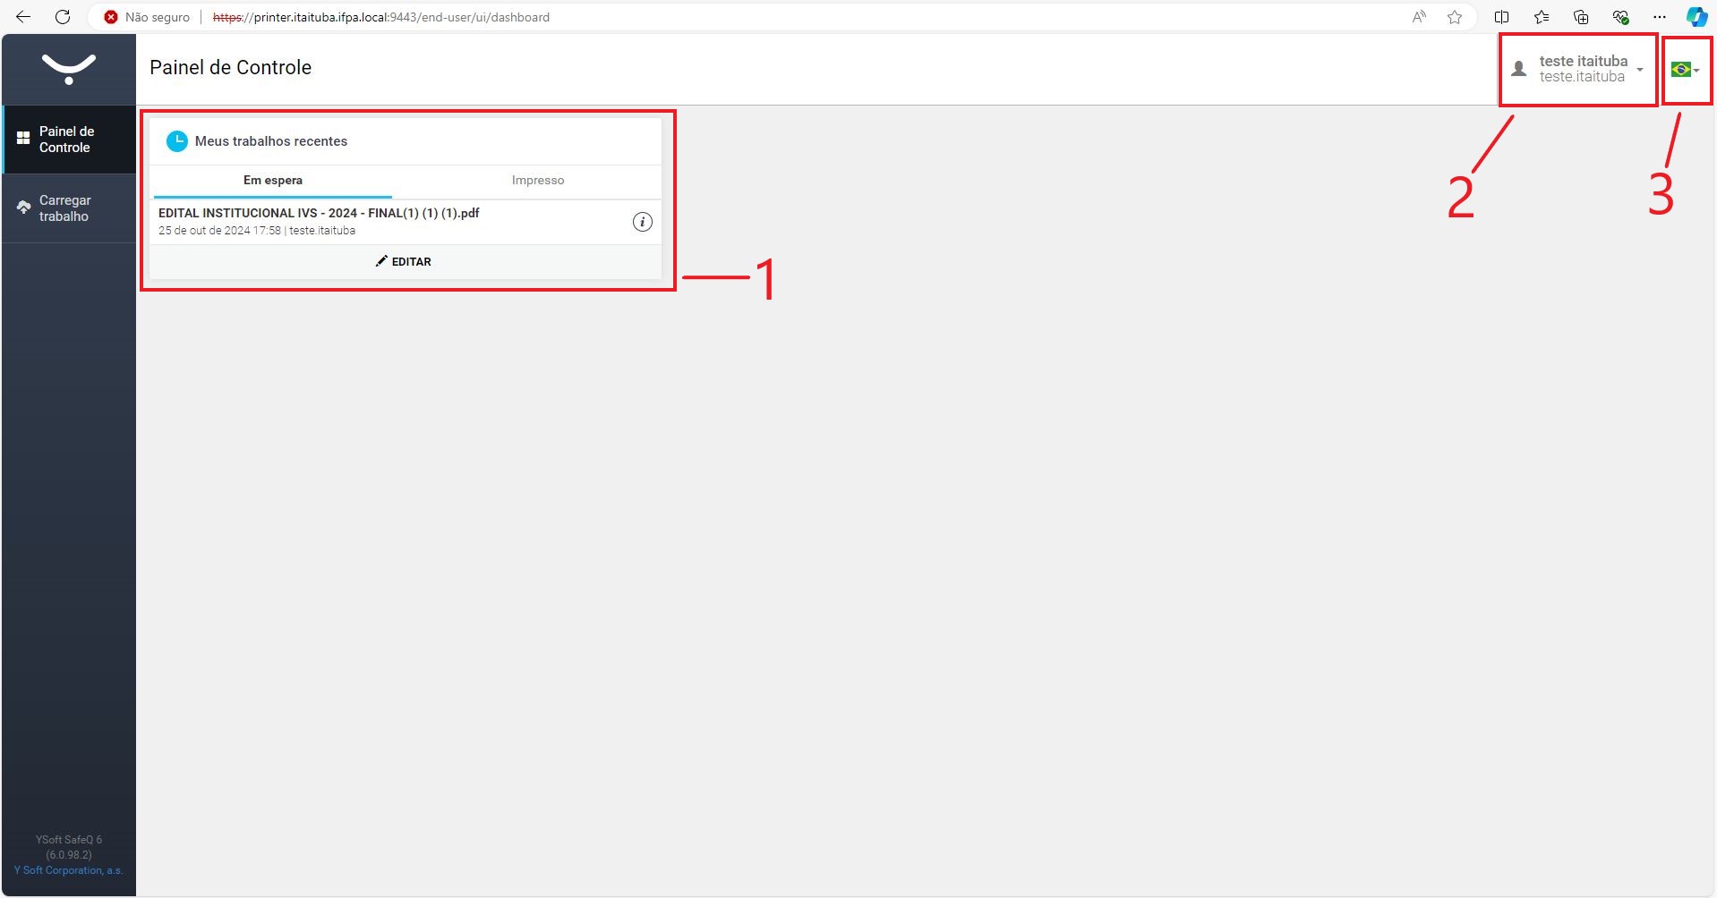This screenshot has width=1717, height=898.
Task: Click the cloud upload icon
Action: click(x=24, y=208)
